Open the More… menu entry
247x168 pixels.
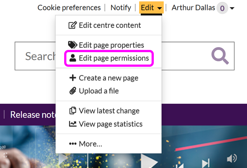(86, 144)
